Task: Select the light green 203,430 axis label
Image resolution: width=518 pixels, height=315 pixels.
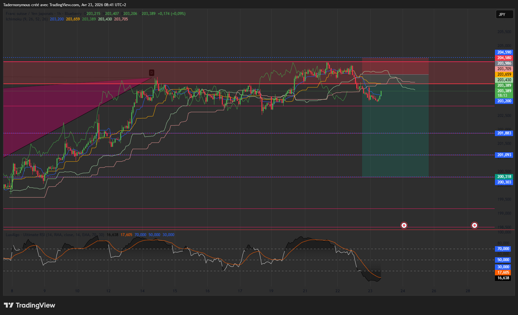Action: [x=504, y=80]
